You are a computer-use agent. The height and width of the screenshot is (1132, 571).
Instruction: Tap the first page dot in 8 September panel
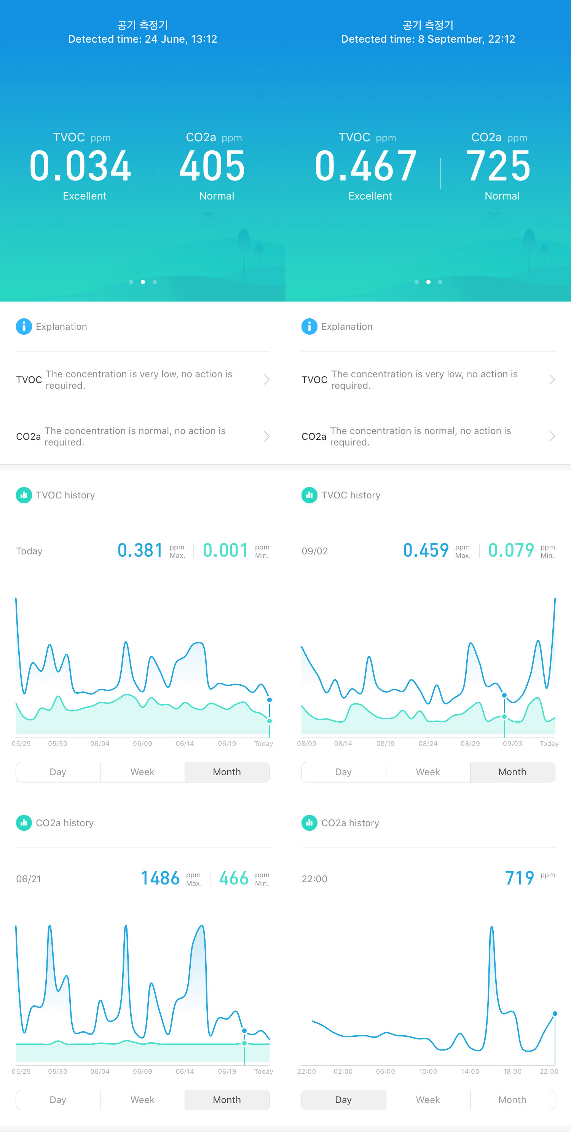pyautogui.click(x=416, y=282)
